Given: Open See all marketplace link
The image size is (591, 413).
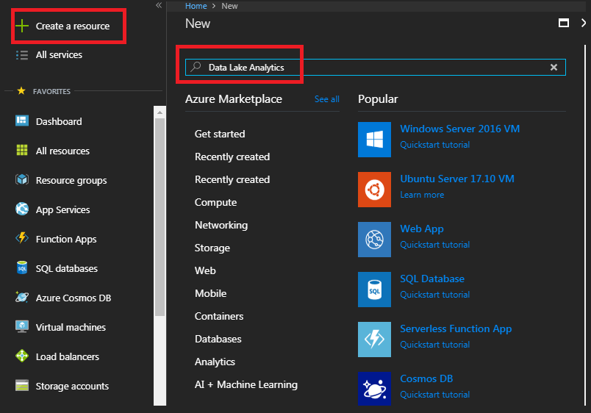Looking at the screenshot, I should pos(327,99).
